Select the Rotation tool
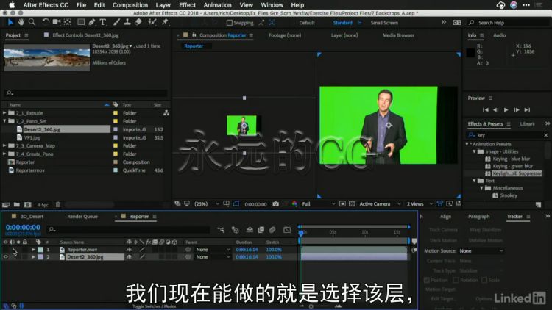The image size is (552, 310). 46,23
